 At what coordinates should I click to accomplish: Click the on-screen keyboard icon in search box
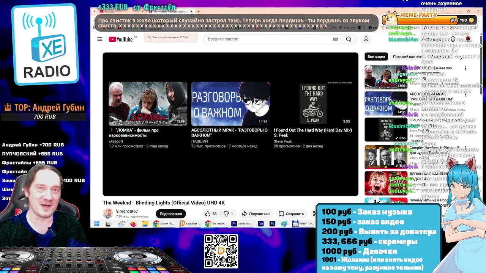(x=335, y=39)
